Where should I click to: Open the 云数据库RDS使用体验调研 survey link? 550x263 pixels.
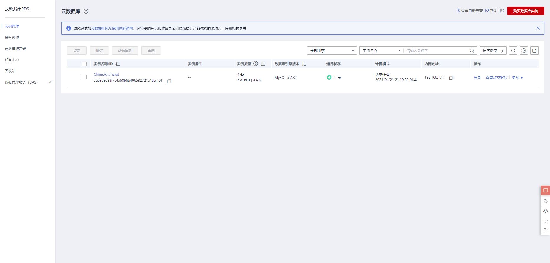(x=112, y=29)
